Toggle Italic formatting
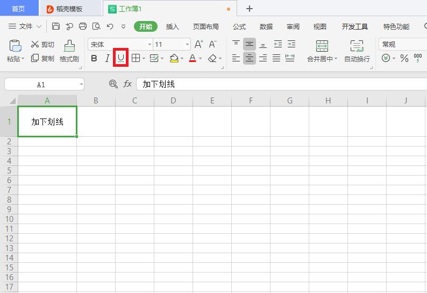Screen dimensions: 427x293 108,58
